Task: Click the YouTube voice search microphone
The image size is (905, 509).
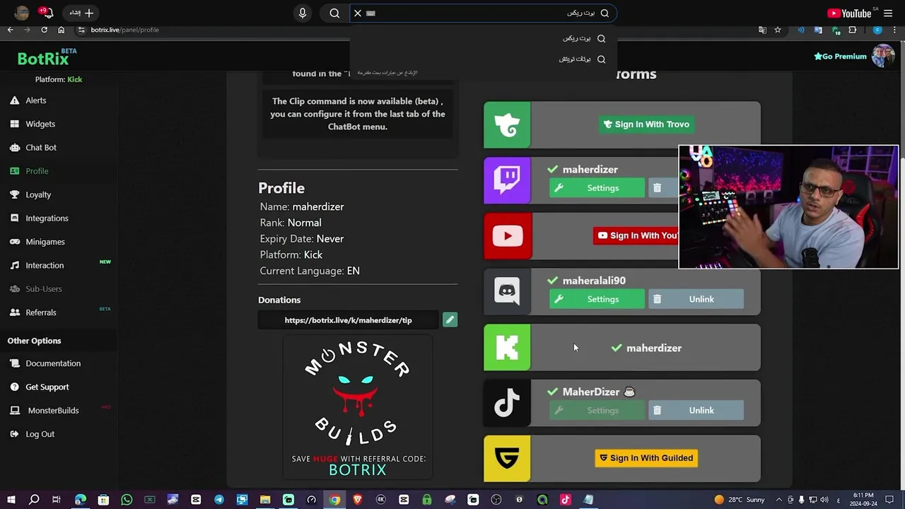Action: click(303, 13)
